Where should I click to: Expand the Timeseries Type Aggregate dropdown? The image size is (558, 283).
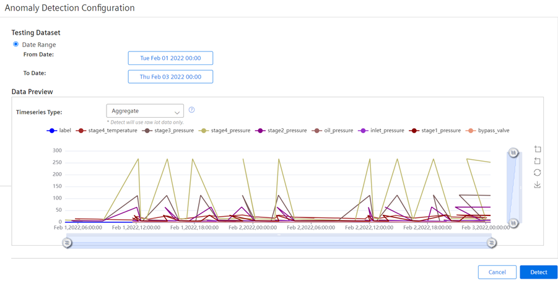click(145, 111)
